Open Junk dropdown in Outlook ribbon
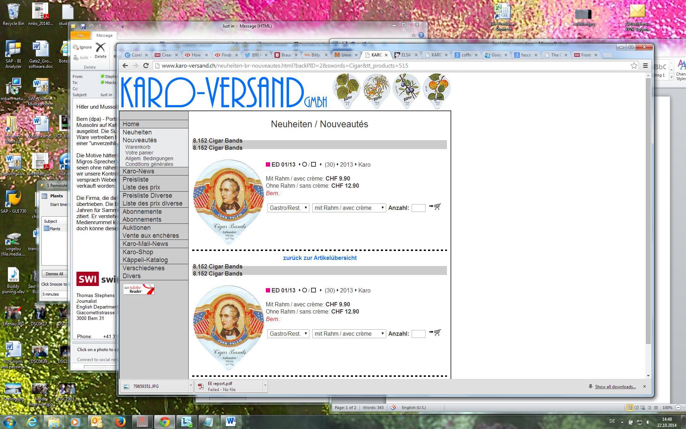The height and width of the screenshot is (429, 686). (x=83, y=57)
